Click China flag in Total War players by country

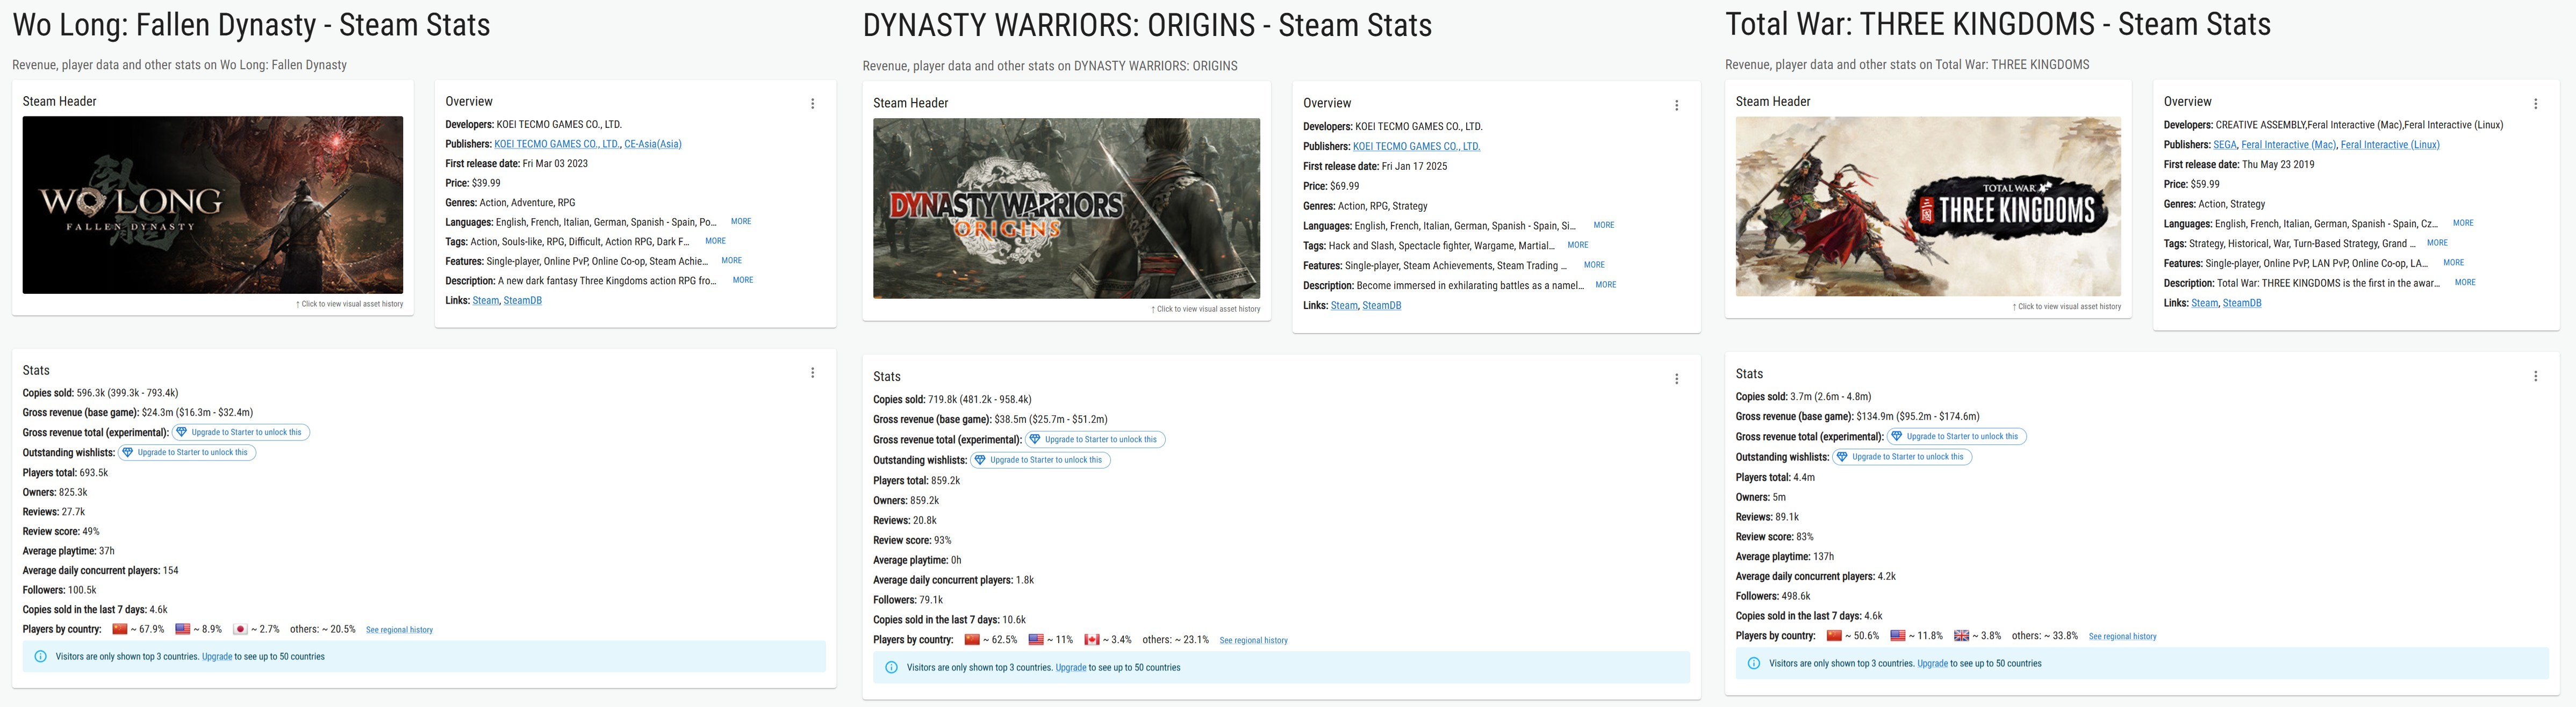tap(1834, 635)
